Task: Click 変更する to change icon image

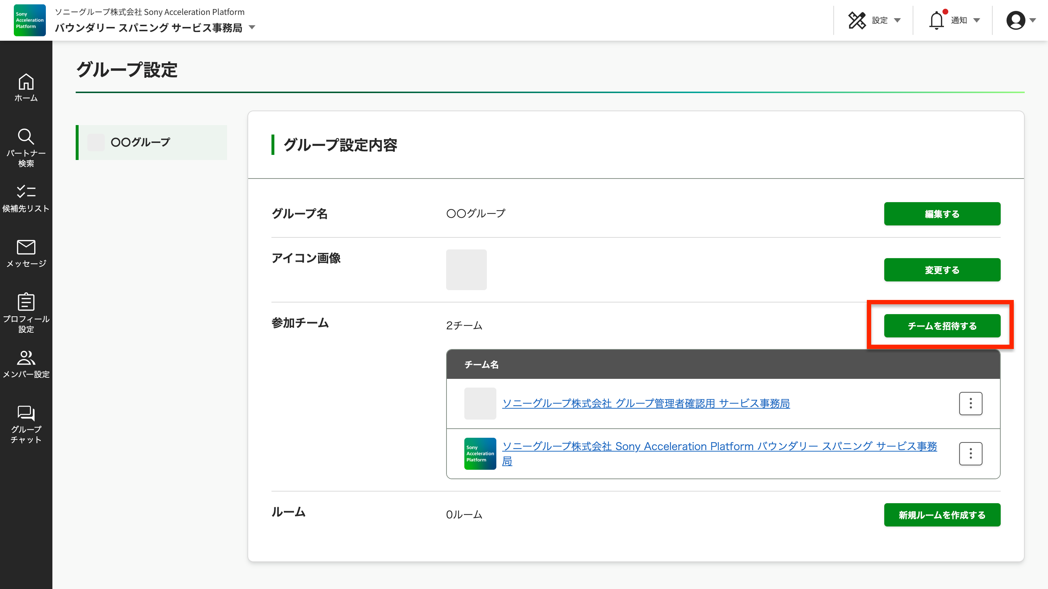Action: (x=942, y=270)
